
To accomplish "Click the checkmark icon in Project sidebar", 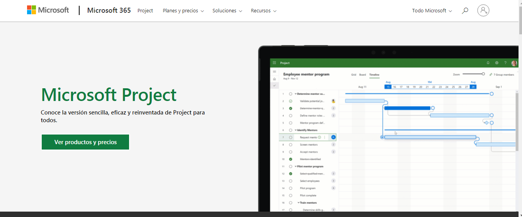I will [275, 85].
